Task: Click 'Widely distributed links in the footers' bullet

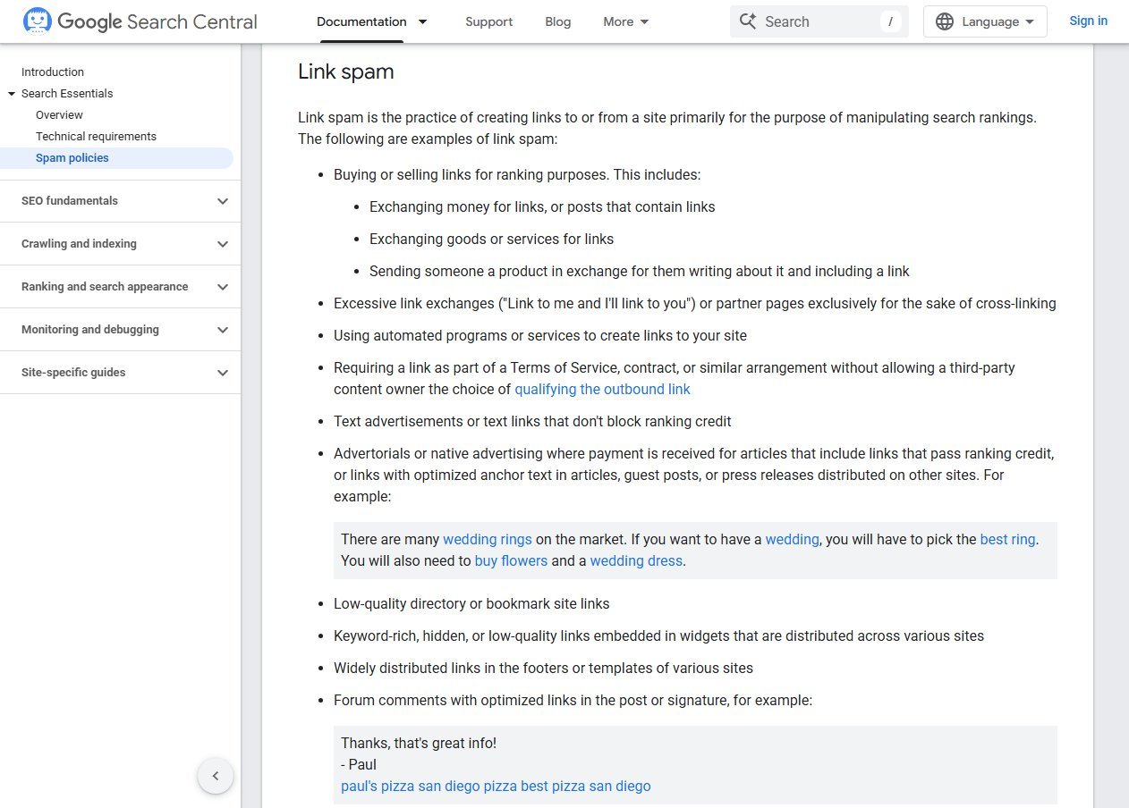Action: tap(543, 669)
